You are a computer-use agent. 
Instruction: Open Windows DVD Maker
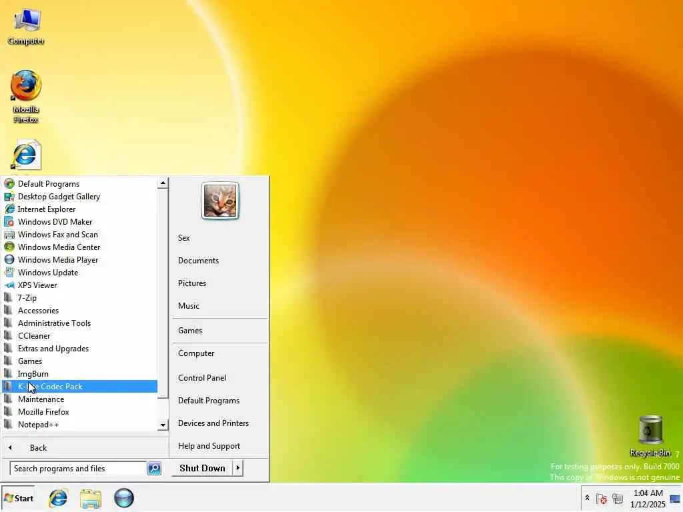(80, 221)
